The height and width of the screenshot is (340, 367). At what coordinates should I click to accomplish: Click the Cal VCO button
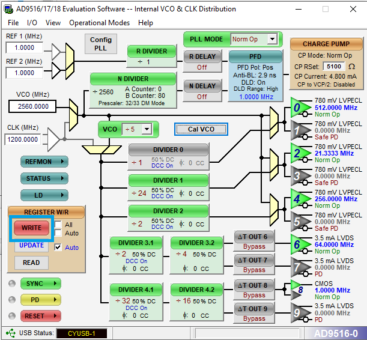[201, 129]
